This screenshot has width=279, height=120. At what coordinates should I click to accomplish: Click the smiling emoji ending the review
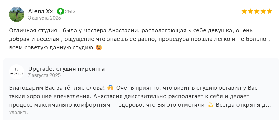pos(99,47)
